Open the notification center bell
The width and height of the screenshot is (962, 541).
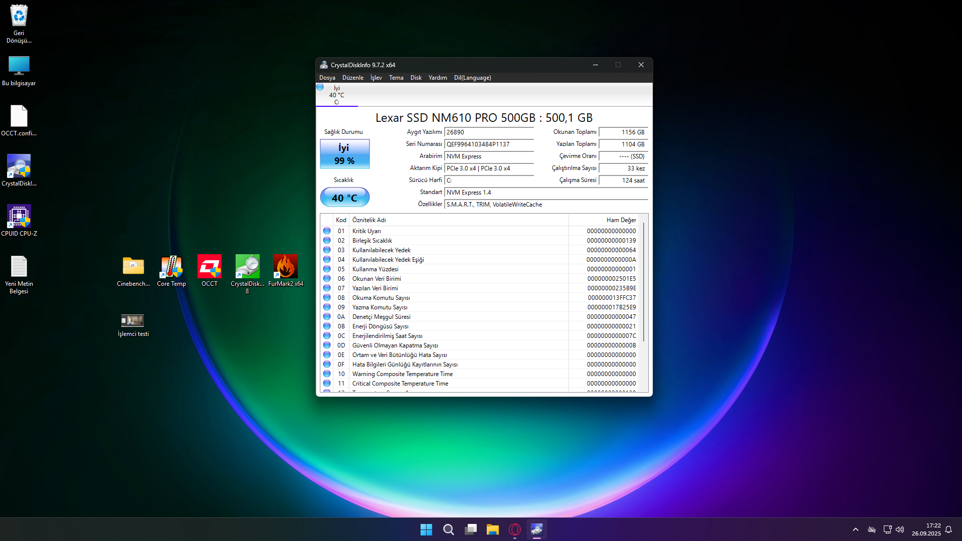(x=948, y=529)
